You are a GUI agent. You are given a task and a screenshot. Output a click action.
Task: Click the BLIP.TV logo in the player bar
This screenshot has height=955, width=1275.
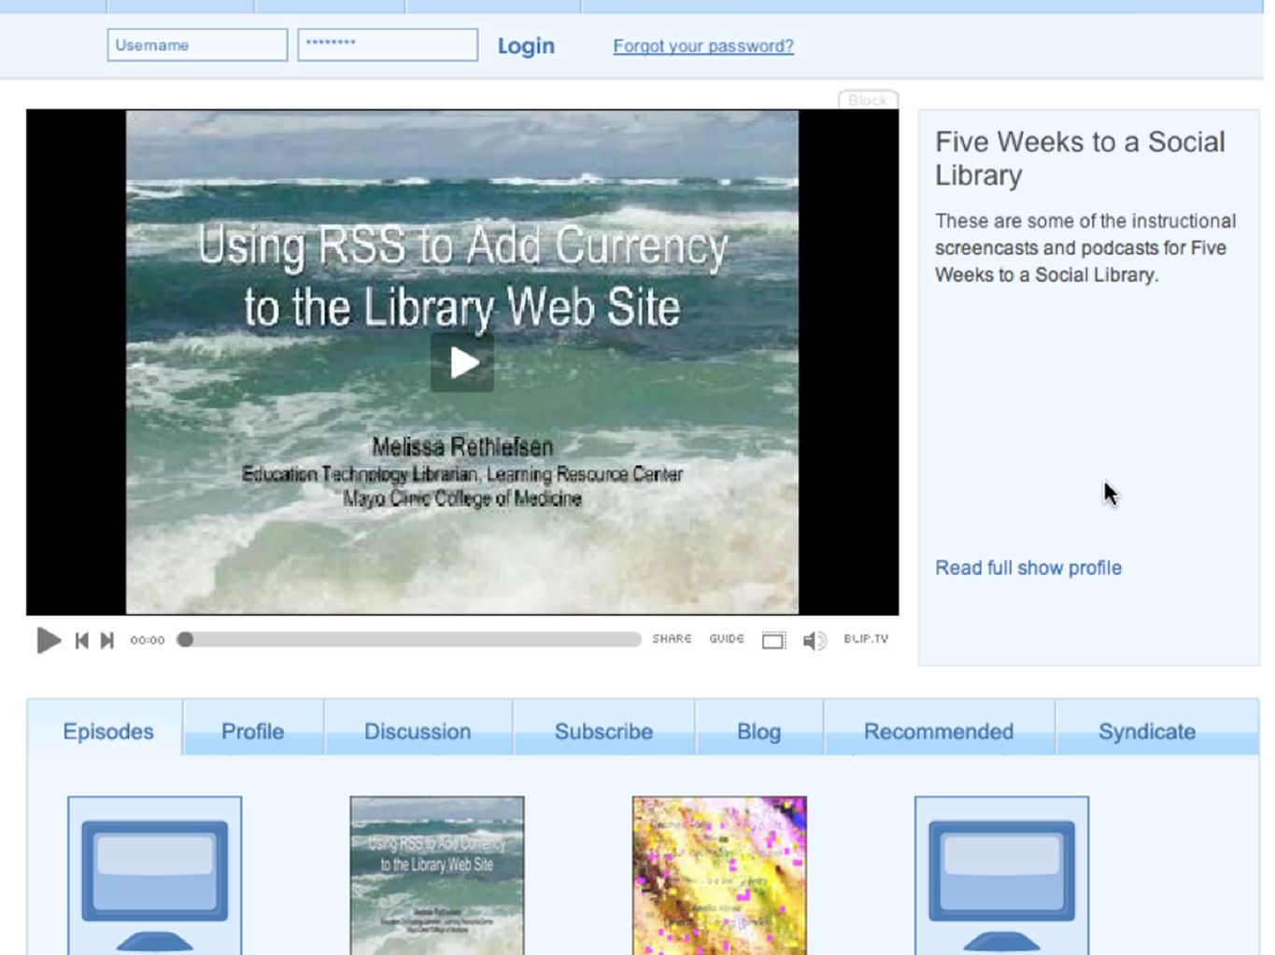click(x=866, y=639)
